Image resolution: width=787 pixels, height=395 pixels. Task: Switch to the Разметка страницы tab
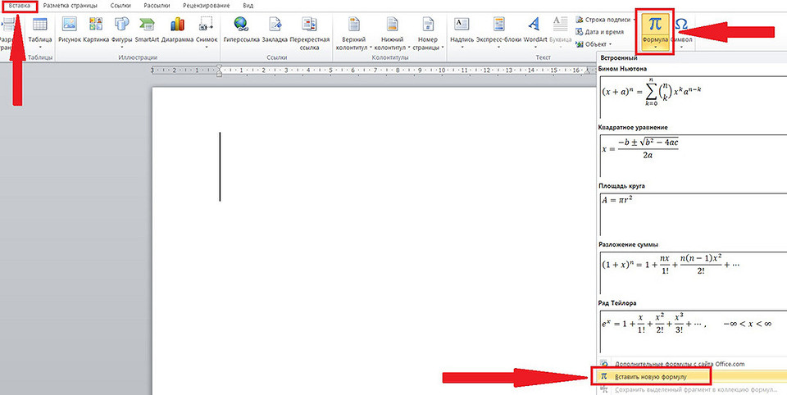point(77,6)
